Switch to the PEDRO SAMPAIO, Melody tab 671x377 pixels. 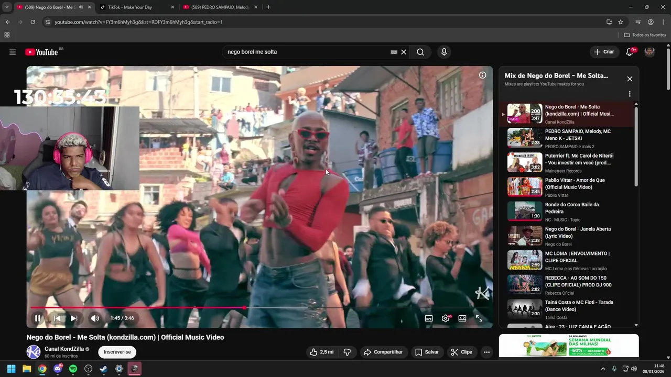click(219, 7)
